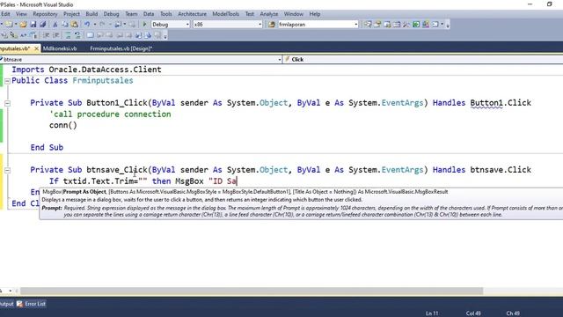This screenshot has width=563, height=317.
Task: Click the 'call procedure connection comment
Action: coord(110,114)
